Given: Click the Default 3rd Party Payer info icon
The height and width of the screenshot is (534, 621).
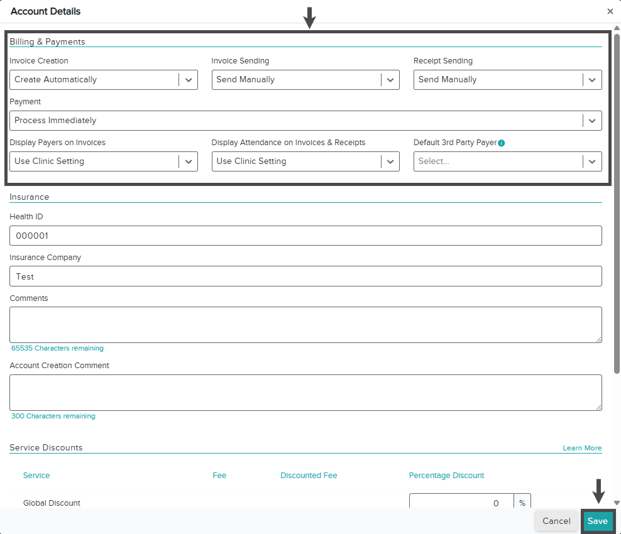Looking at the screenshot, I should pos(502,143).
